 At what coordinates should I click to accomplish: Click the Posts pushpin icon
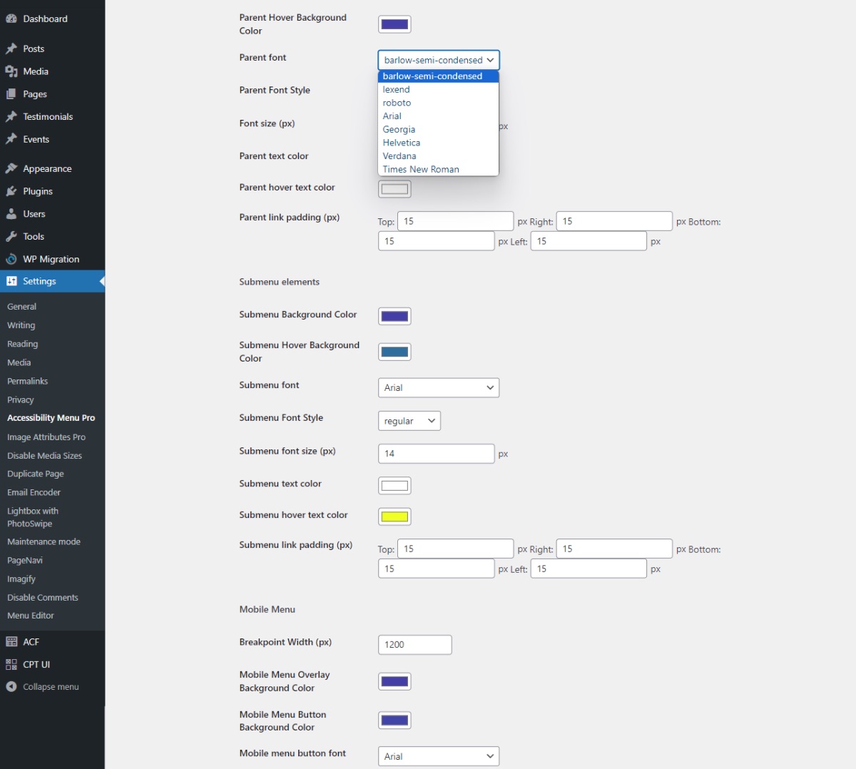point(11,49)
